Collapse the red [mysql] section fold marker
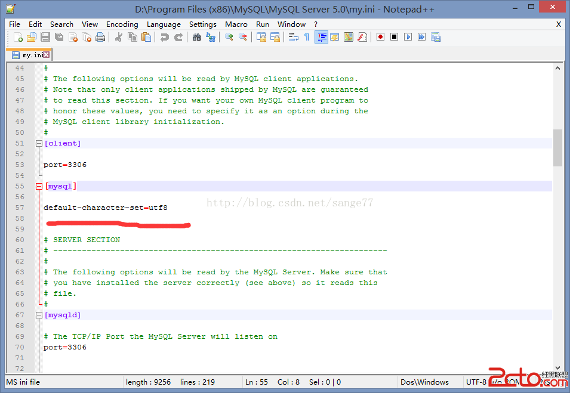Image resolution: width=570 pixels, height=393 pixels. click(x=39, y=186)
